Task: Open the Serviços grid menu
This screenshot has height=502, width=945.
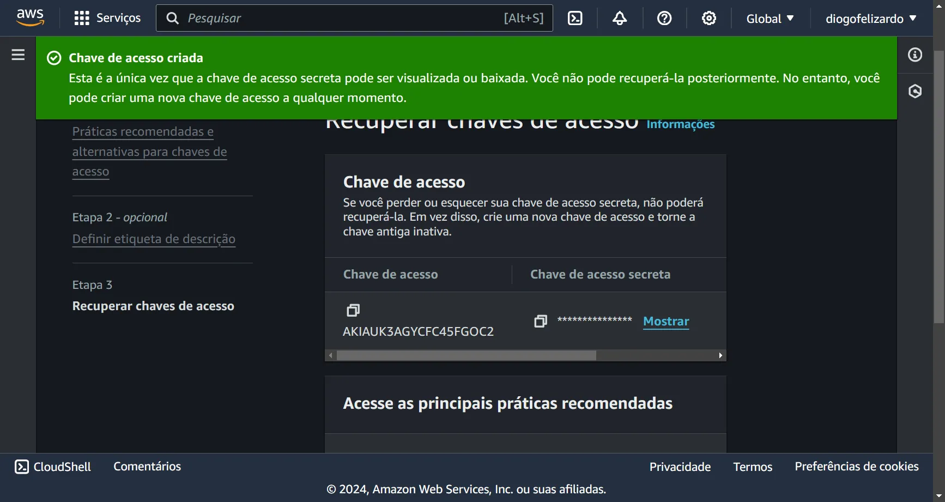Action: [x=107, y=18]
